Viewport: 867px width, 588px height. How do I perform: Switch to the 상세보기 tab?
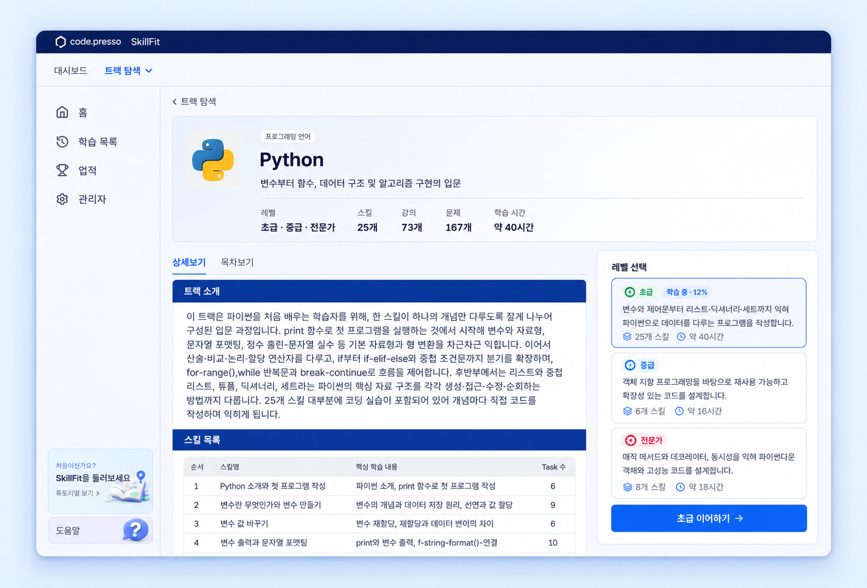(x=189, y=262)
